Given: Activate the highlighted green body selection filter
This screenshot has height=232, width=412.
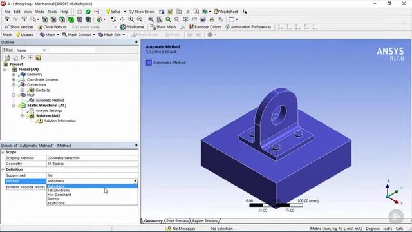Looking at the screenshot, I should pos(71,19).
